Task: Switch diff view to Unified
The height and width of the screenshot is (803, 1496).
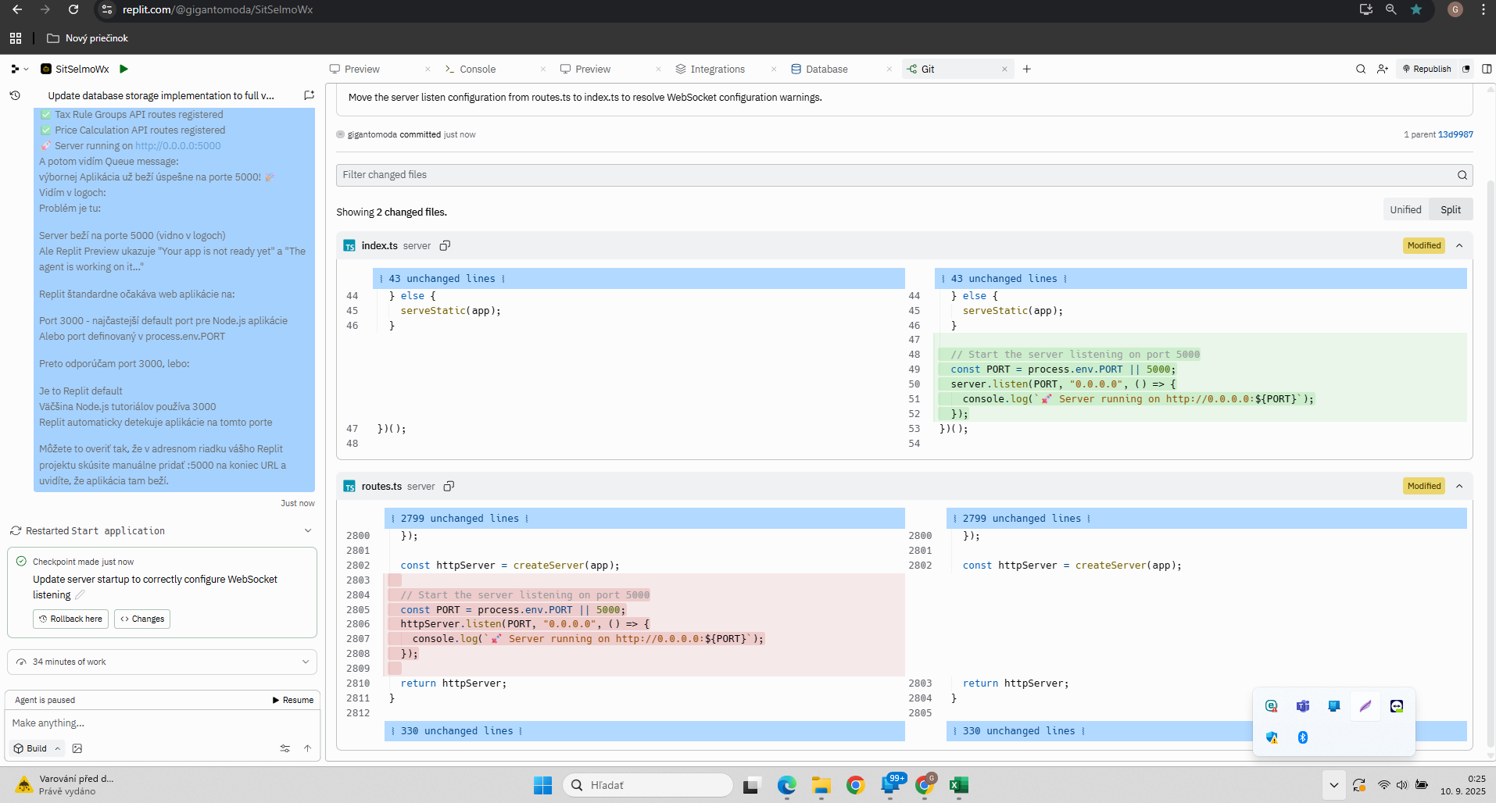Action: pyautogui.click(x=1405, y=209)
